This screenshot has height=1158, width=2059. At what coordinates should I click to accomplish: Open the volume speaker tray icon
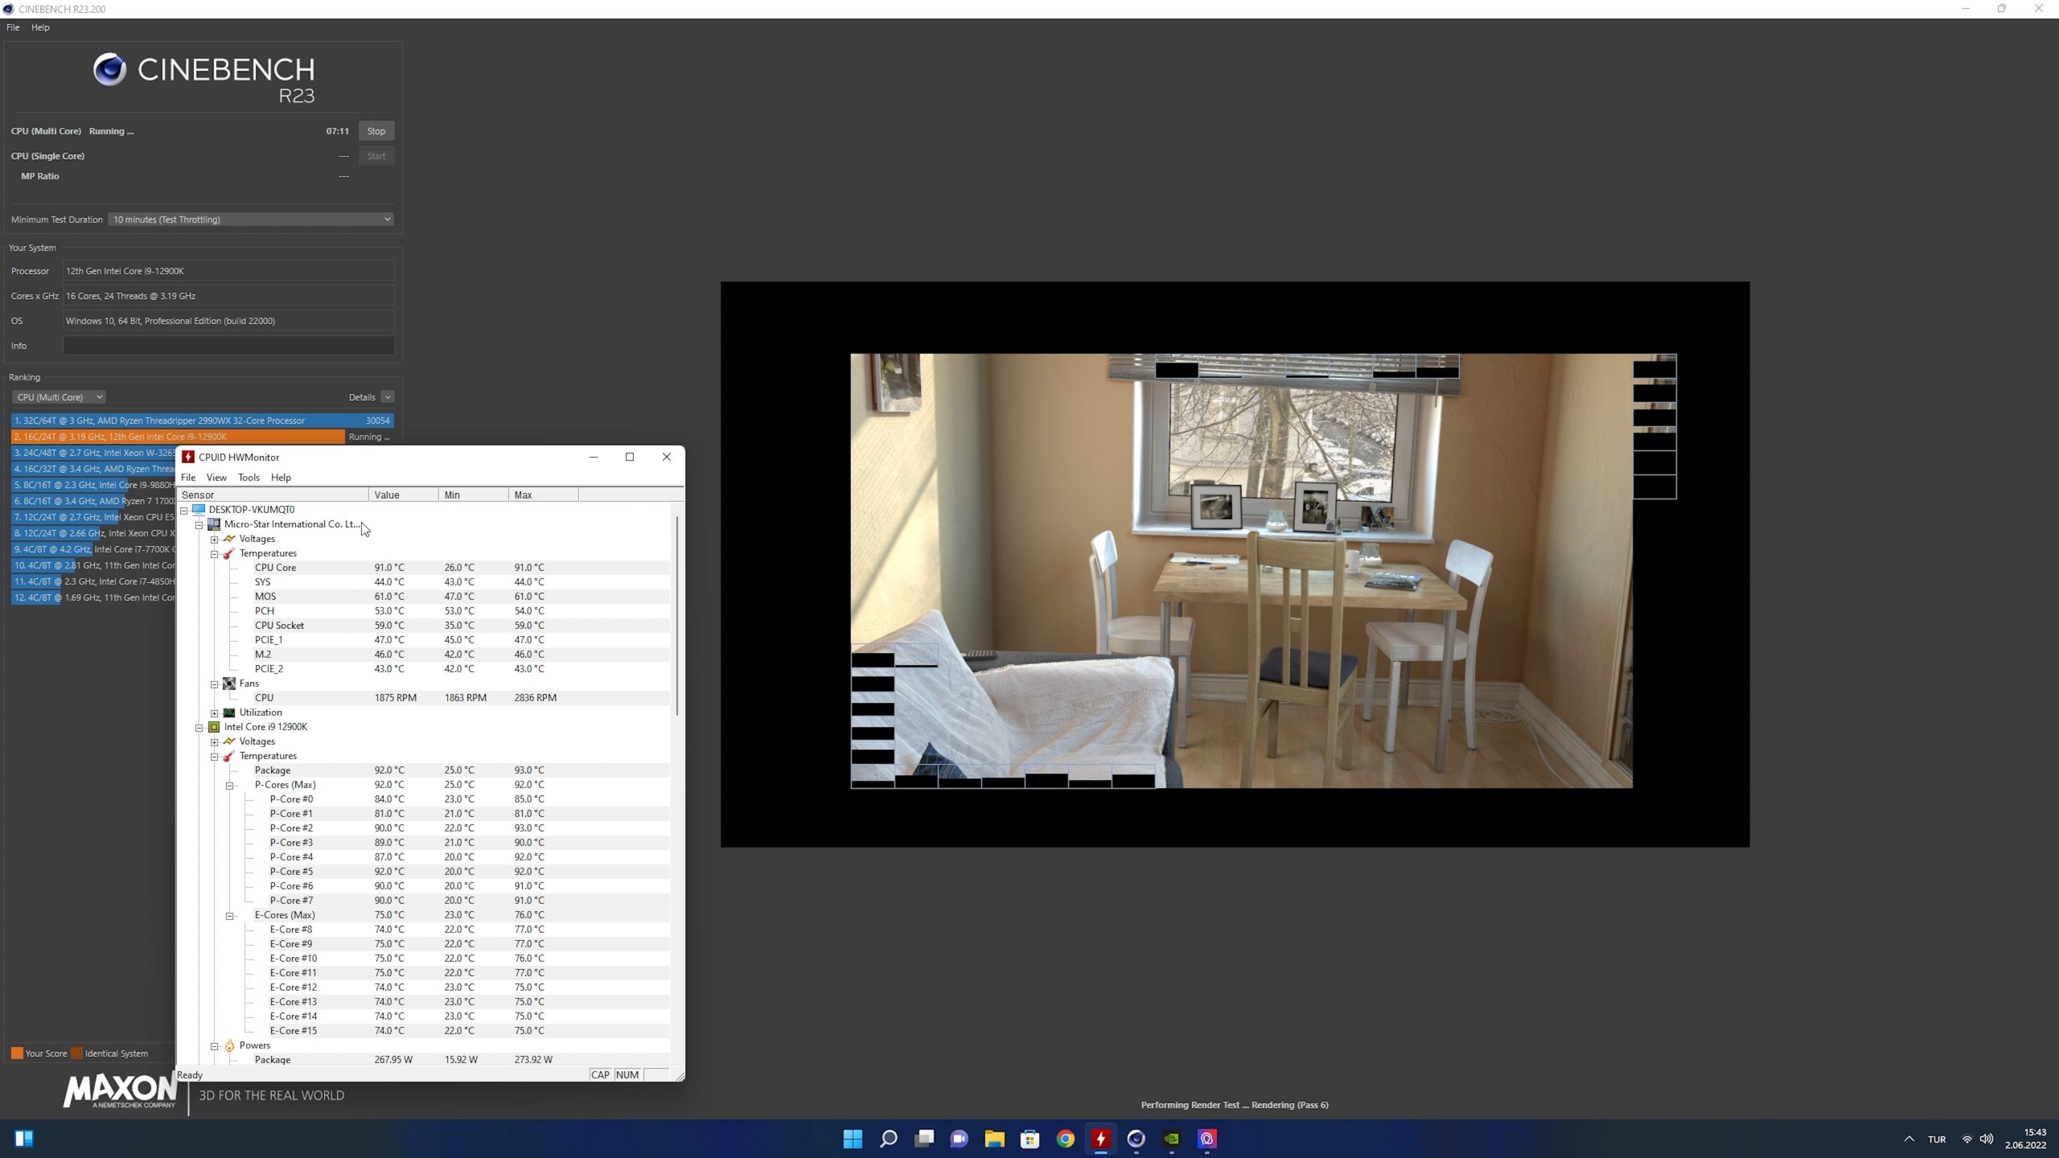pyautogui.click(x=1987, y=1139)
